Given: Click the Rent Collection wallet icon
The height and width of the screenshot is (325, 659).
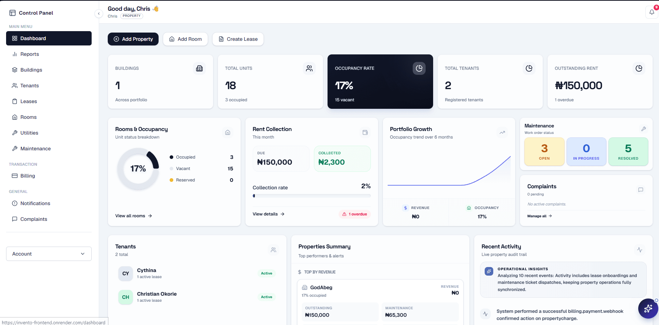Looking at the screenshot, I should pyautogui.click(x=365, y=132).
